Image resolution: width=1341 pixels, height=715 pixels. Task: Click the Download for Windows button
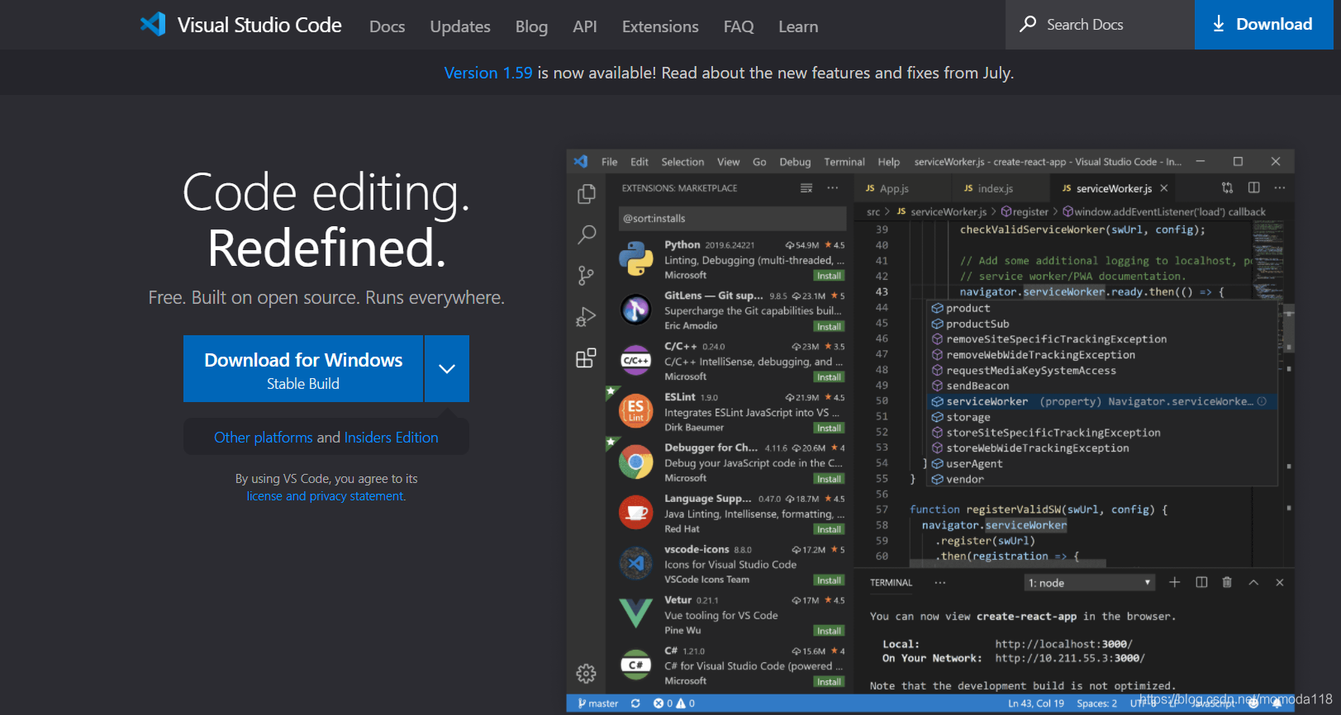point(303,368)
